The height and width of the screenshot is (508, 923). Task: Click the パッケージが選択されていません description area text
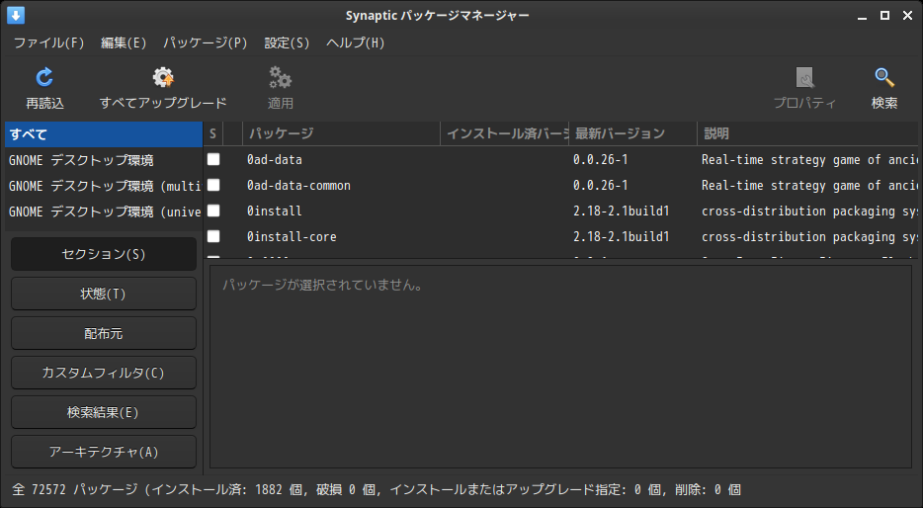(x=322, y=286)
